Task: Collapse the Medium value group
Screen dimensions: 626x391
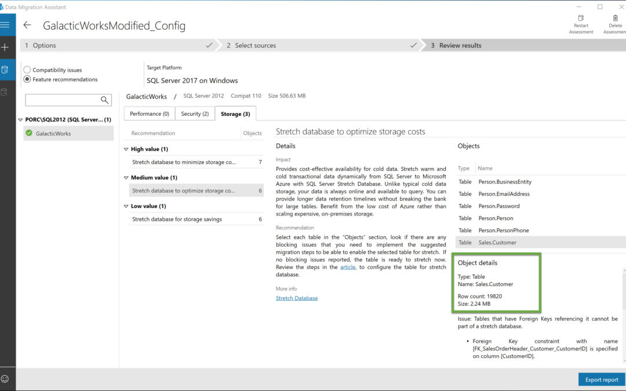Action: [127, 178]
